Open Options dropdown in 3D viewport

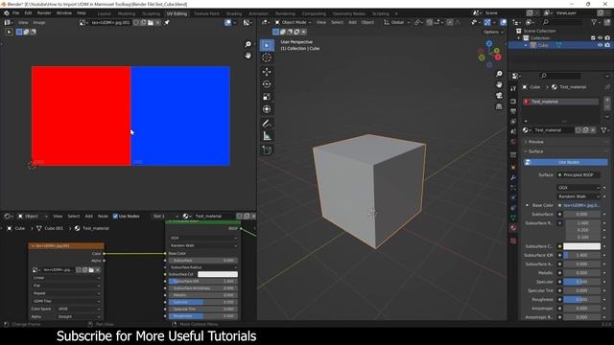493,32
